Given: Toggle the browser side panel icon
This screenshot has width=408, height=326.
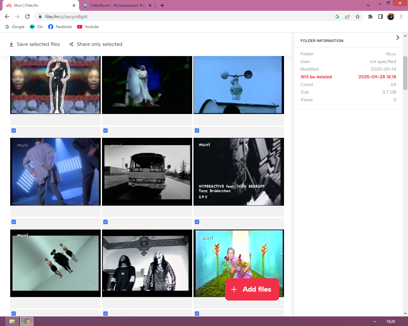Looking at the screenshot, I should 380,17.
